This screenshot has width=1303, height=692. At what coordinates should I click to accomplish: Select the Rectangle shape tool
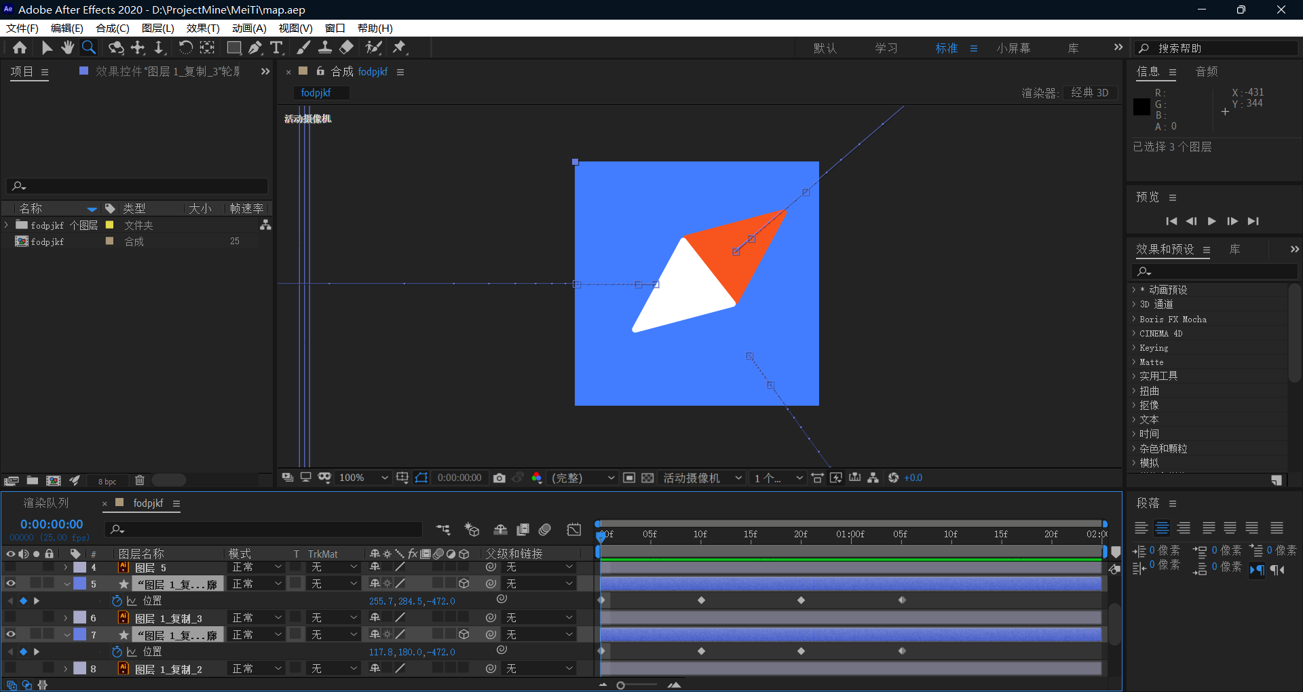(233, 47)
